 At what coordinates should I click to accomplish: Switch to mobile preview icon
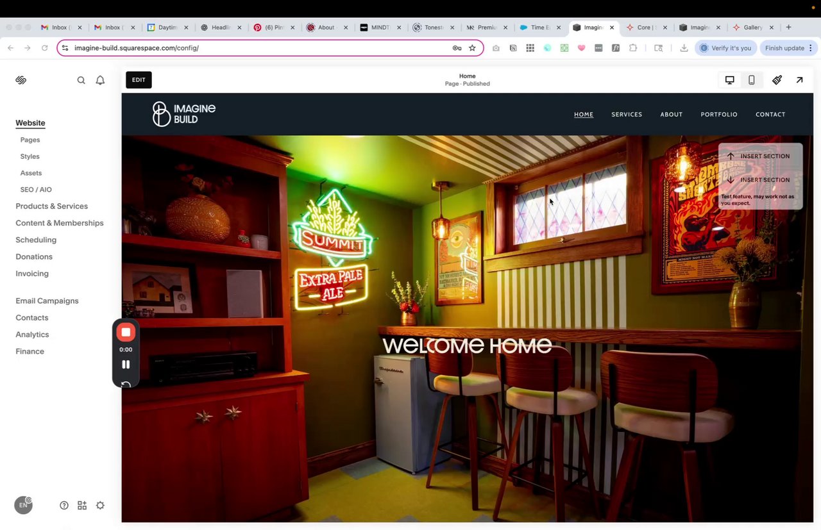[x=751, y=80]
